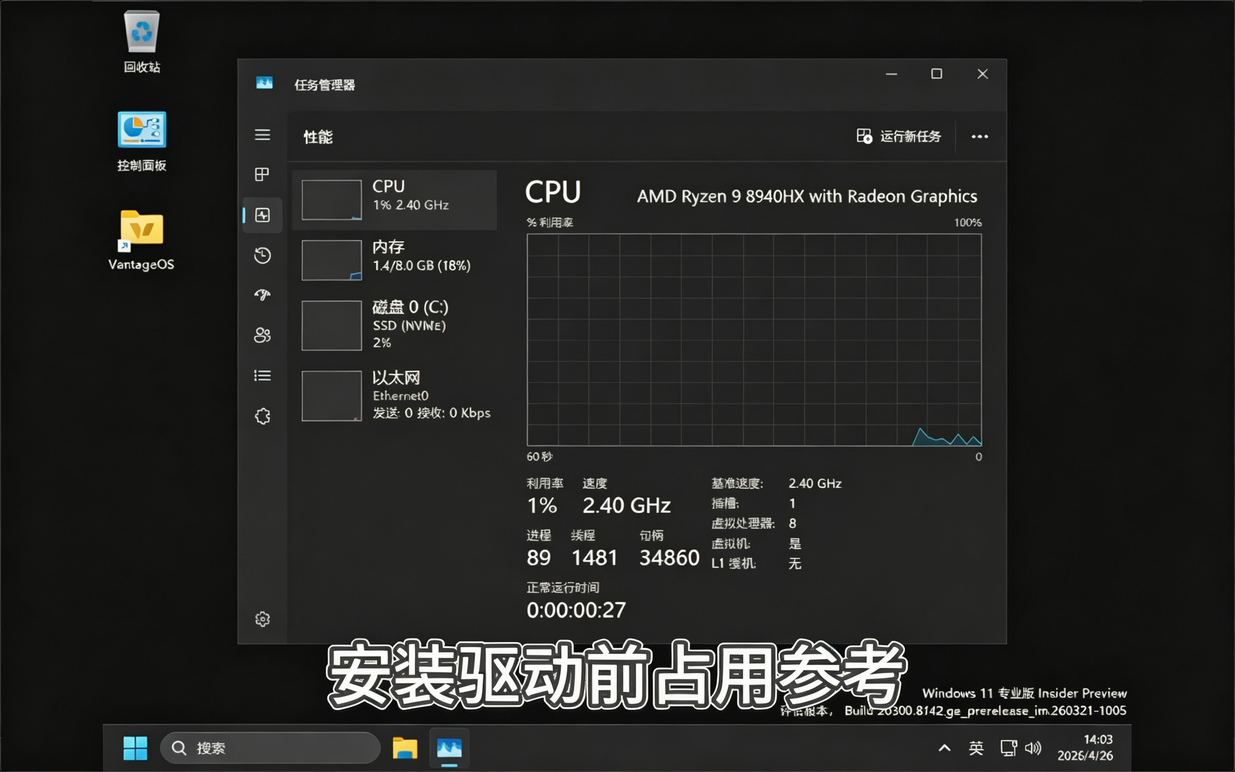Open the Users page icon
This screenshot has height=772, width=1235.
point(262,335)
